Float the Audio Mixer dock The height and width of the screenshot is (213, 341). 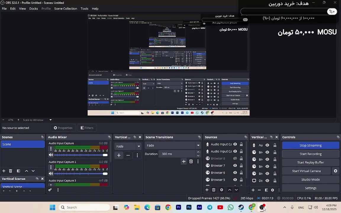(x=109, y=137)
